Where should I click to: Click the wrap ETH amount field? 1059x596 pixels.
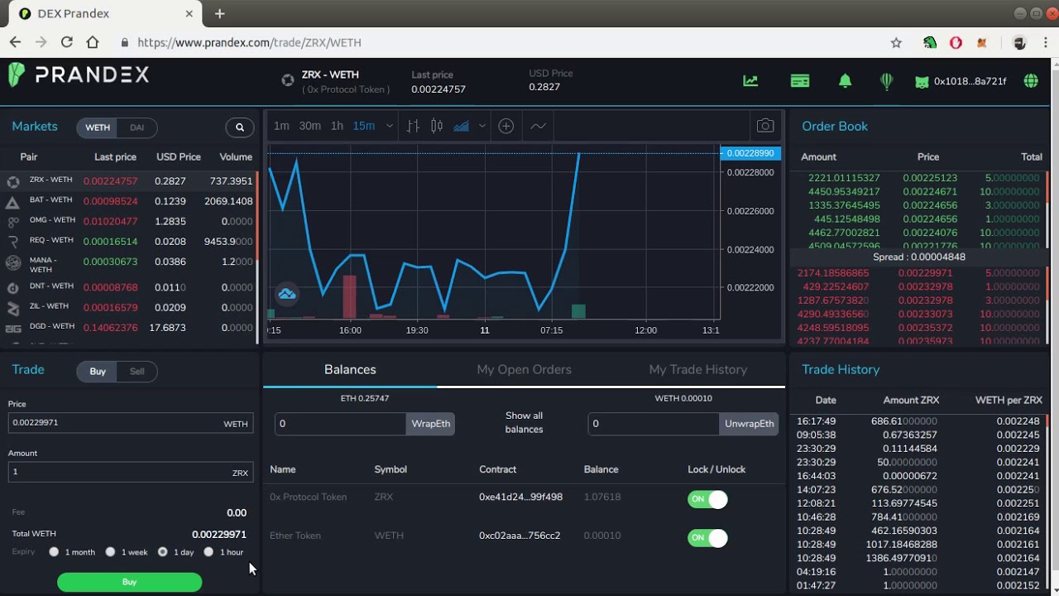[x=340, y=424]
